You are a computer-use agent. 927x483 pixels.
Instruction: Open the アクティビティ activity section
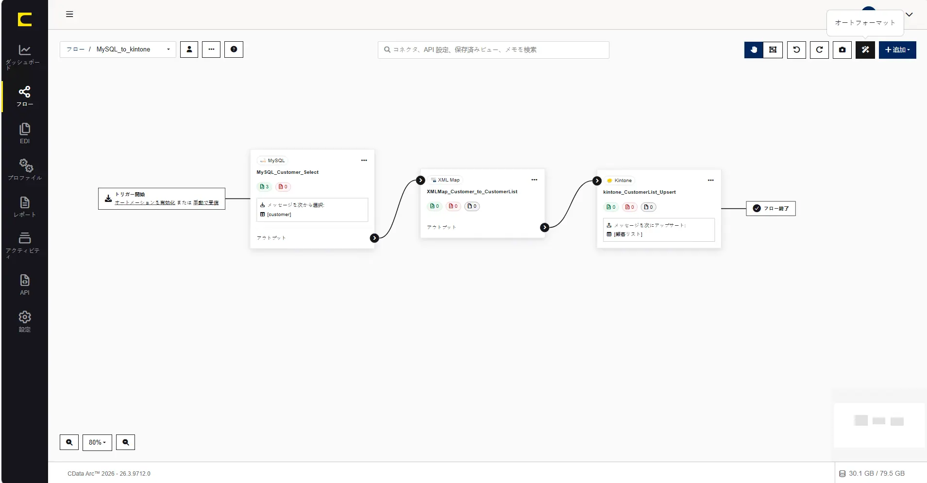click(x=24, y=245)
